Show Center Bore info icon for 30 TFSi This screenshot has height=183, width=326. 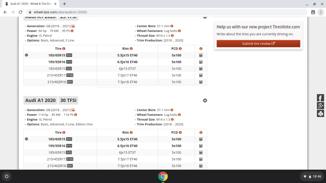pos(172,110)
